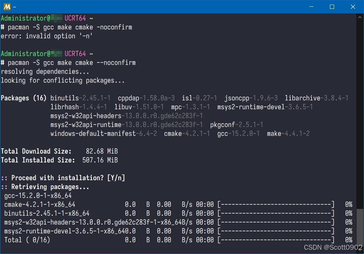The height and width of the screenshot is (254, 364).
Task: Click package 'isl-0.27-1'
Action: click(x=199, y=98)
